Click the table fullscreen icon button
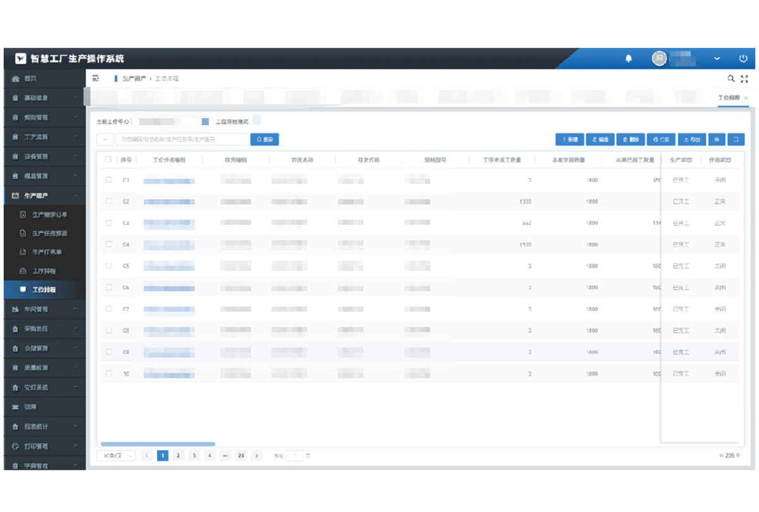Viewport: 759px width, 512px height. [736, 140]
